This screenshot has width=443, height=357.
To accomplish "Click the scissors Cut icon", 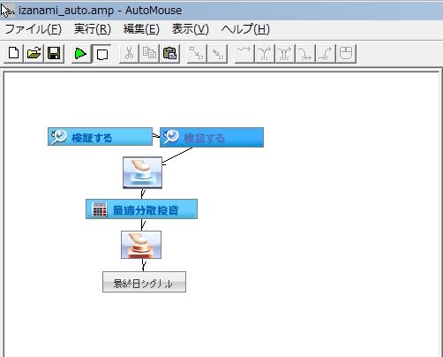I will 129,54.
